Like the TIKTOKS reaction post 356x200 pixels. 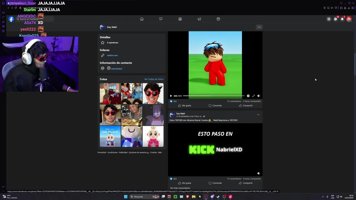tap(185, 183)
